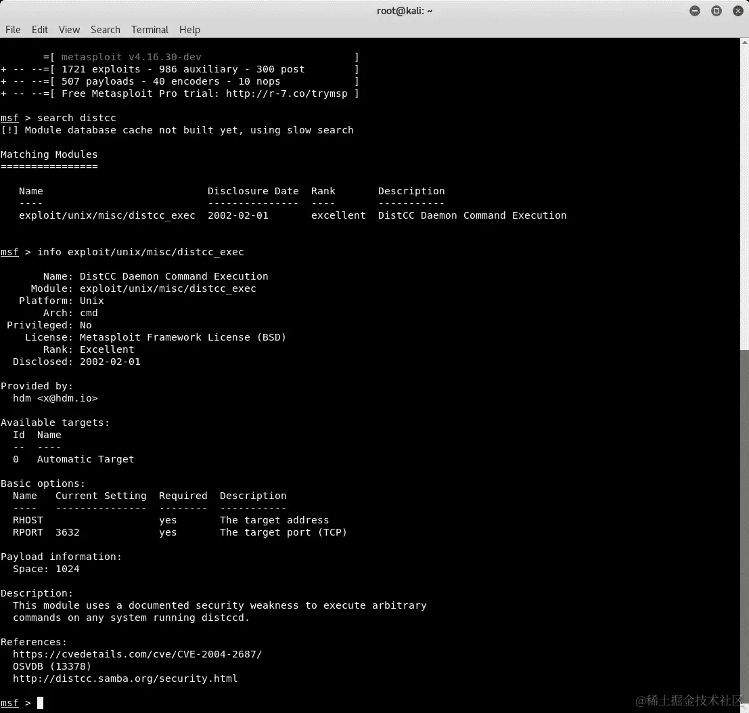The image size is (749, 713).
Task: Click the 'Rank: Excellent' line
Action: 89,349
